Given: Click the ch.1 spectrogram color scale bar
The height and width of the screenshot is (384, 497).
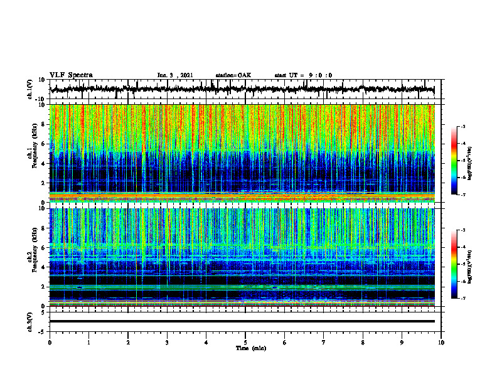Looking at the screenshot, I should point(454,161).
